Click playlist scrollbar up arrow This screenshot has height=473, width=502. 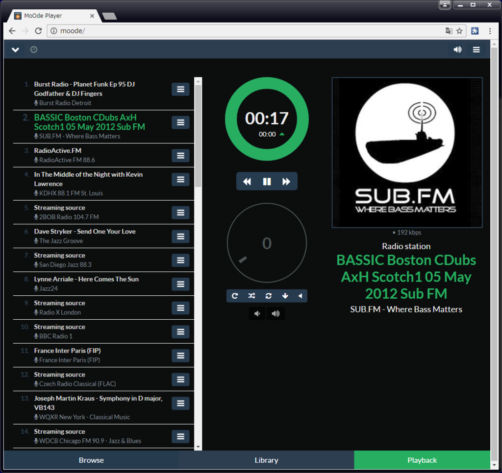click(x=198, y=81)
